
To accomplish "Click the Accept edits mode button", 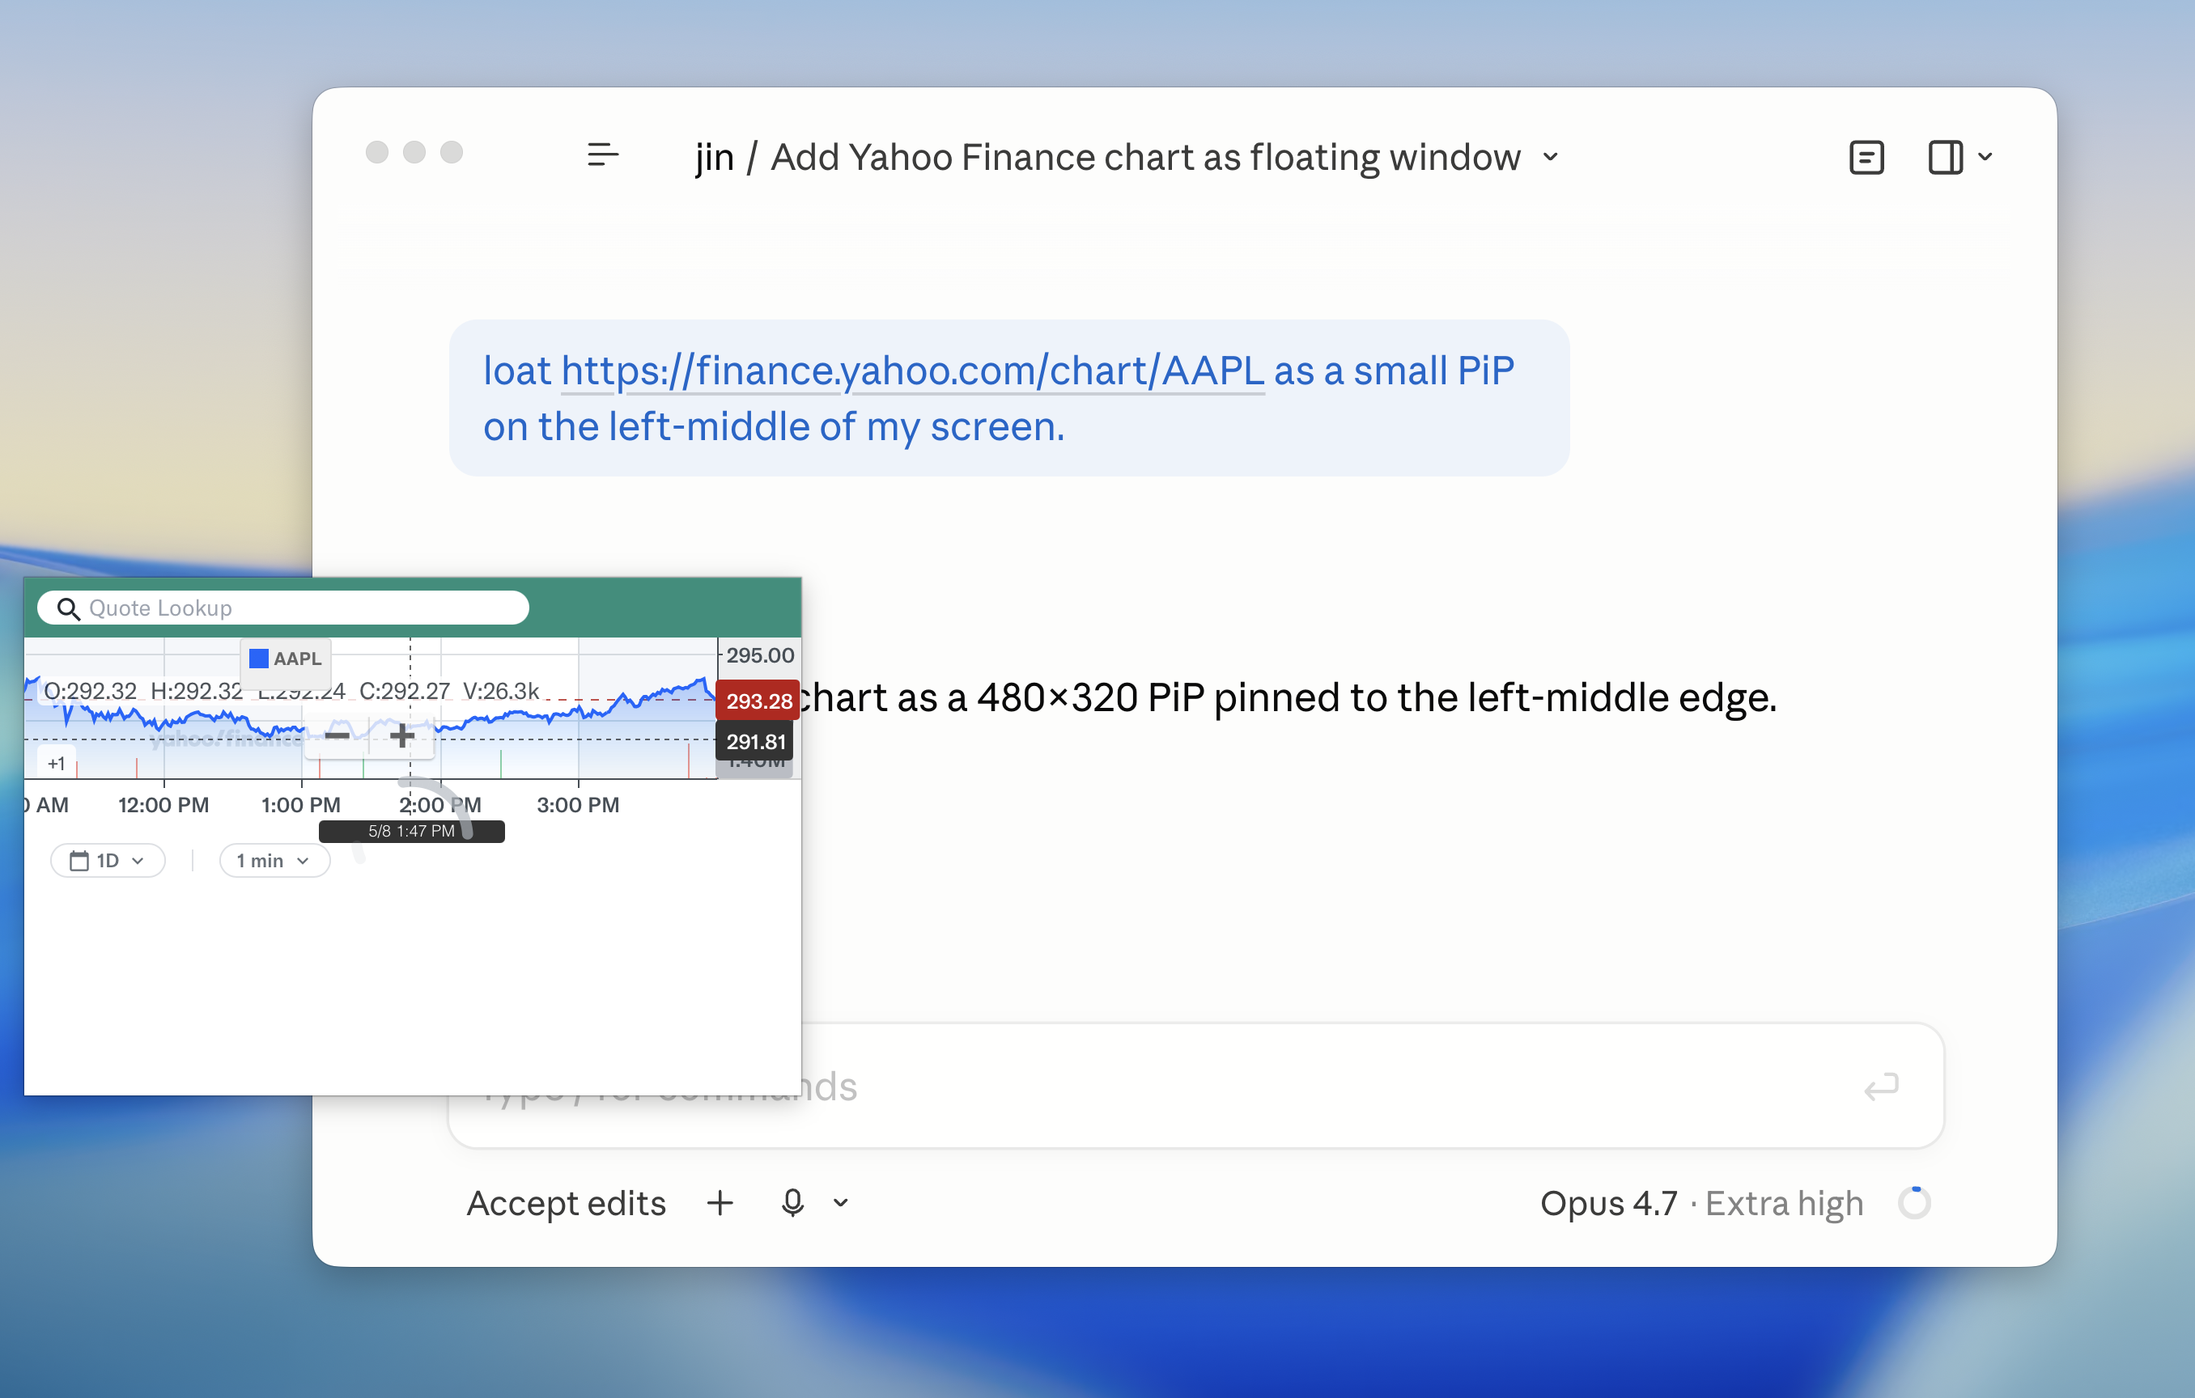I will click(566, 1203).
